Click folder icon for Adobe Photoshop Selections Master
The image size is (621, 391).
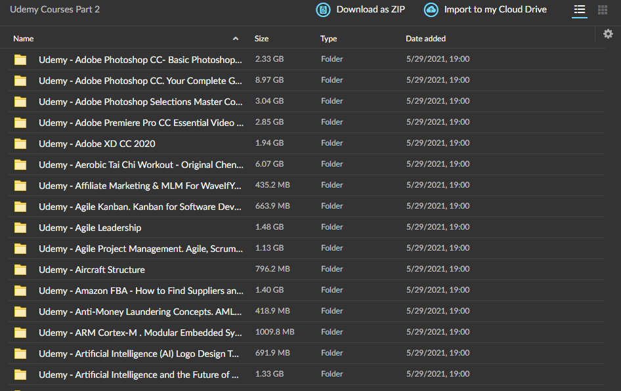(20, 101)
